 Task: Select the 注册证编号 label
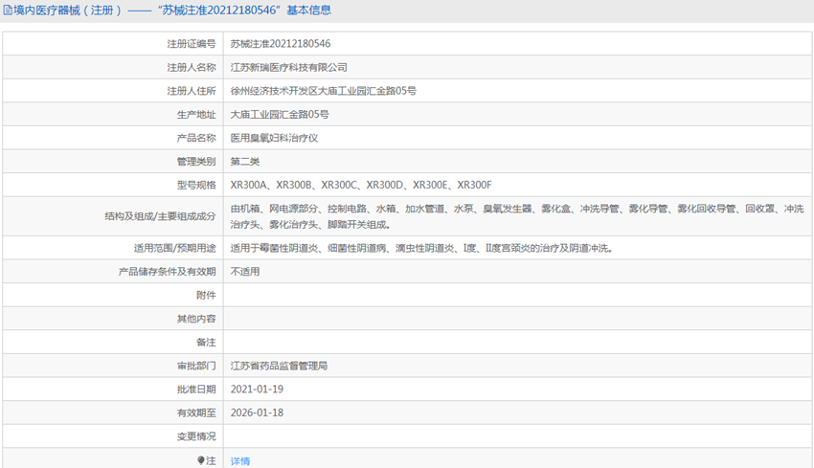click(x=191, y=44)
